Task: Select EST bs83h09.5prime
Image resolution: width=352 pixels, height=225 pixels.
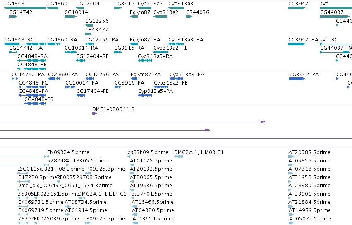Action: [148, 152]
